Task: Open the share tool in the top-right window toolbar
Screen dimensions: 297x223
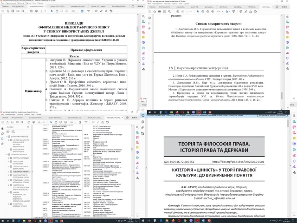Action: 256,12
